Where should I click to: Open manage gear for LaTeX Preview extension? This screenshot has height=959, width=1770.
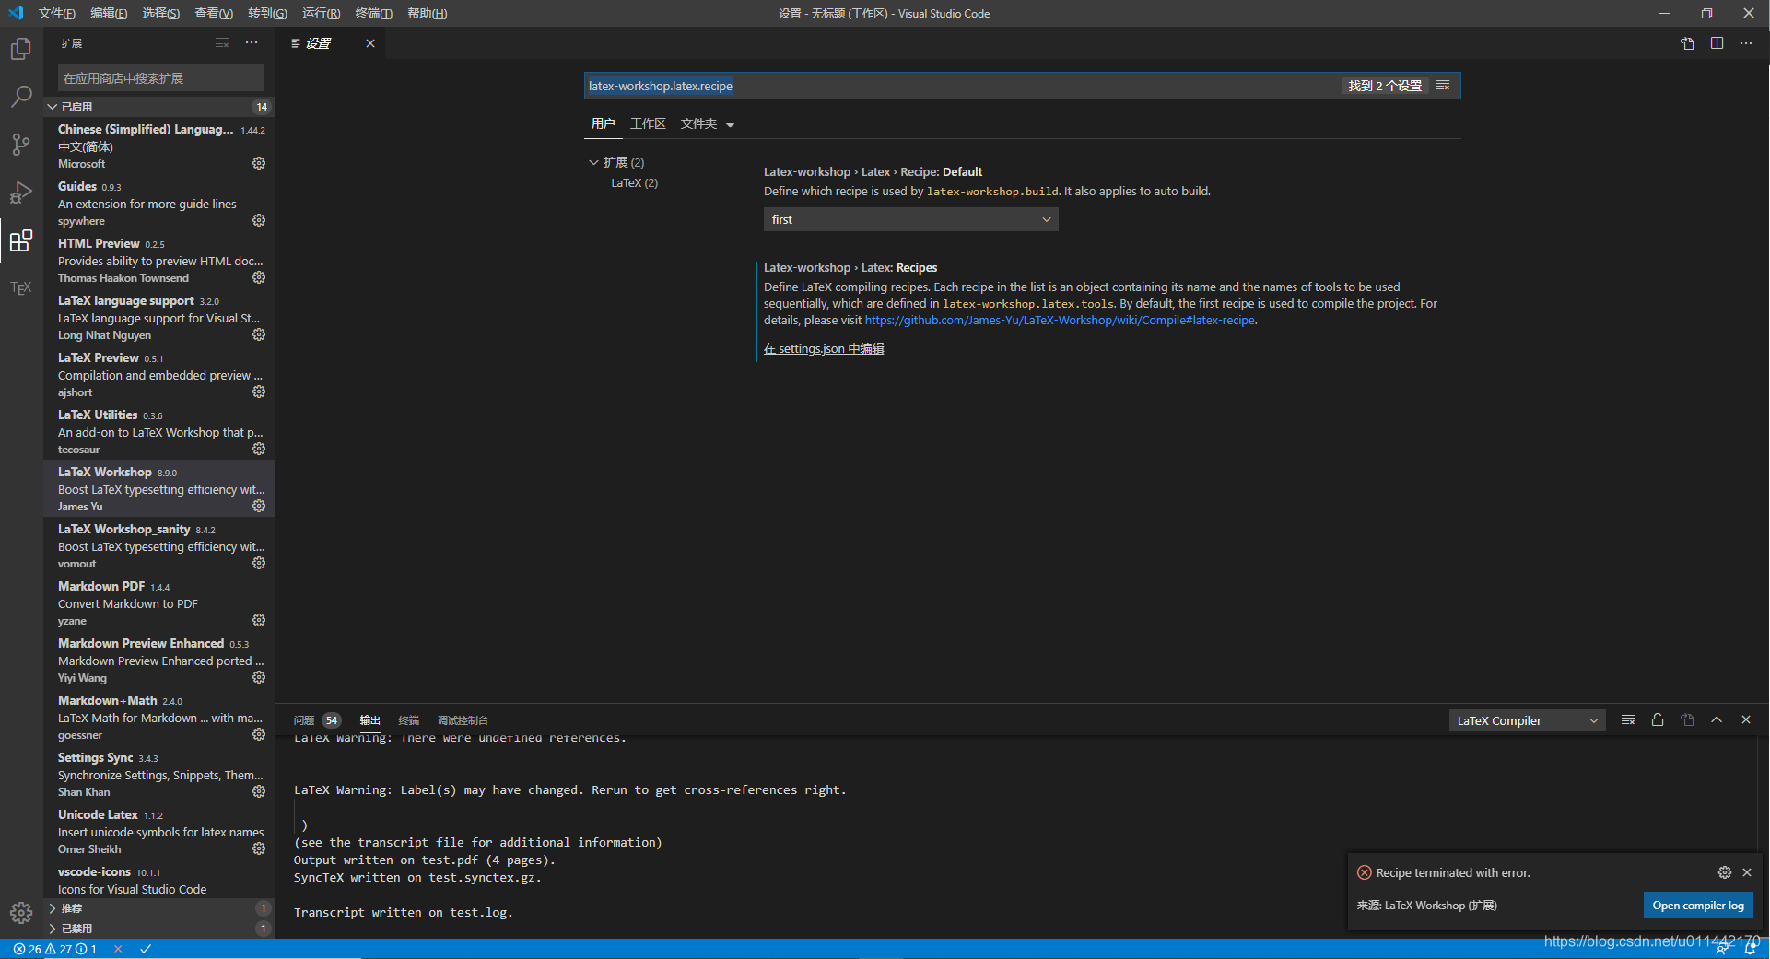[x=259, y=392]
